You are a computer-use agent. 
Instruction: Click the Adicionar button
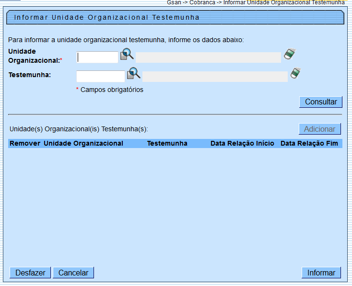pyautogui.click(x=319, y=129)
